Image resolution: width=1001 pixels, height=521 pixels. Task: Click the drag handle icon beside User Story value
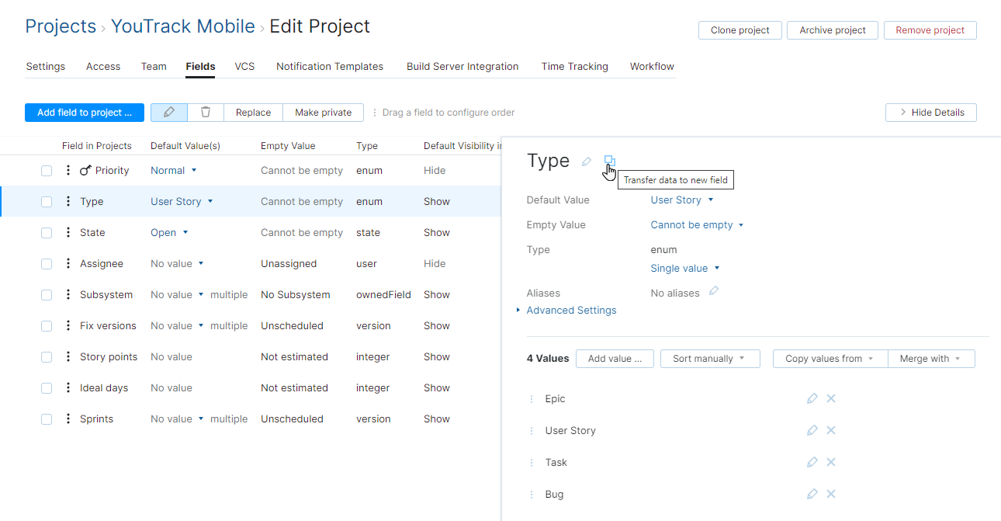coord(531,429)
